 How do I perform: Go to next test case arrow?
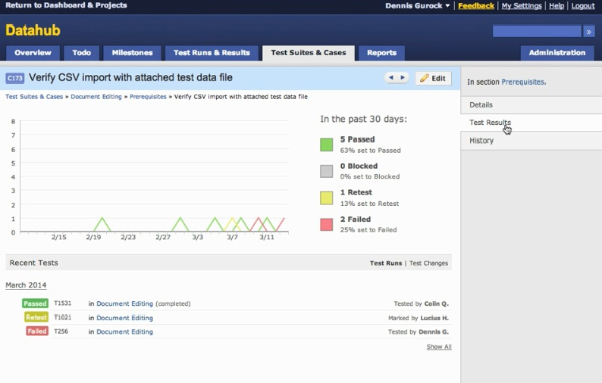click(403, 77)
